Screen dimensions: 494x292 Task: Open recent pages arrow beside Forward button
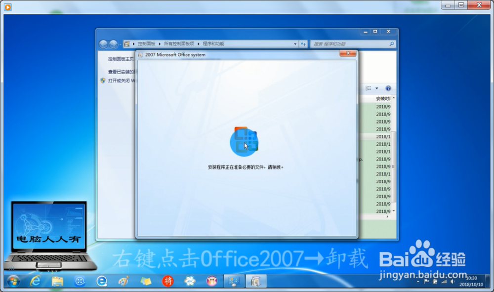coord(120,44)
